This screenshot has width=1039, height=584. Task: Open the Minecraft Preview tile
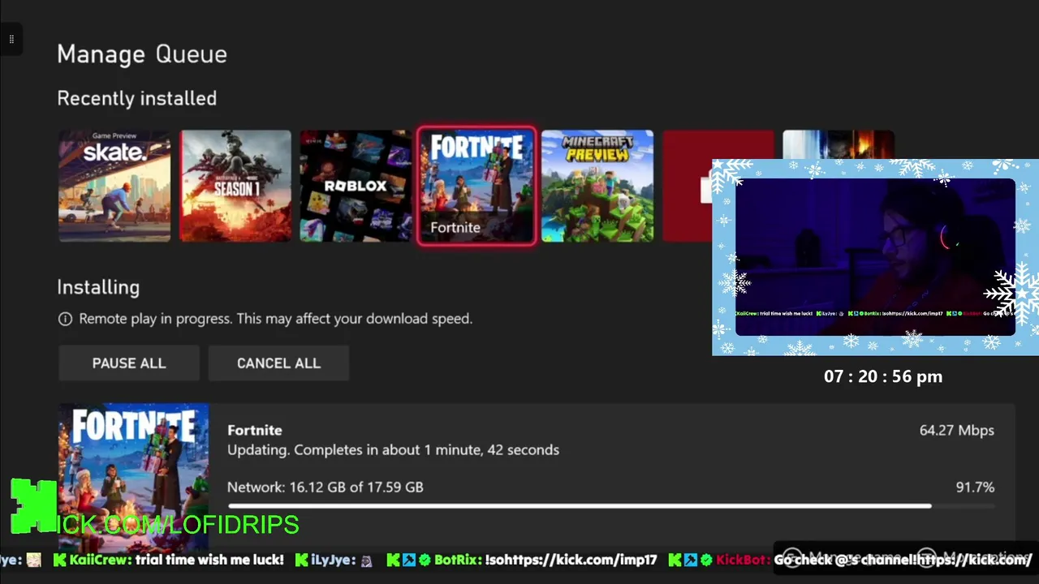click(x=597, y=186)
